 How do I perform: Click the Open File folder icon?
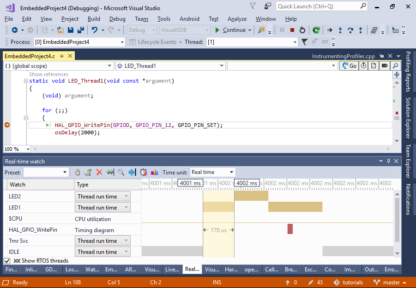tap(60, 30)
